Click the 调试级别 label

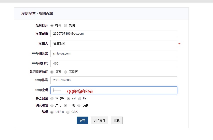pos(42,105)
